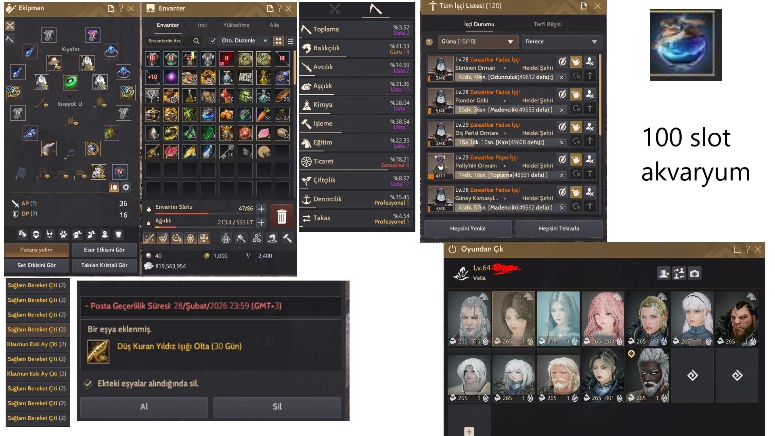This screenshot has width=775, height=436.
Task: Click the Hepsini Yenile button
Action: (468, 228)
